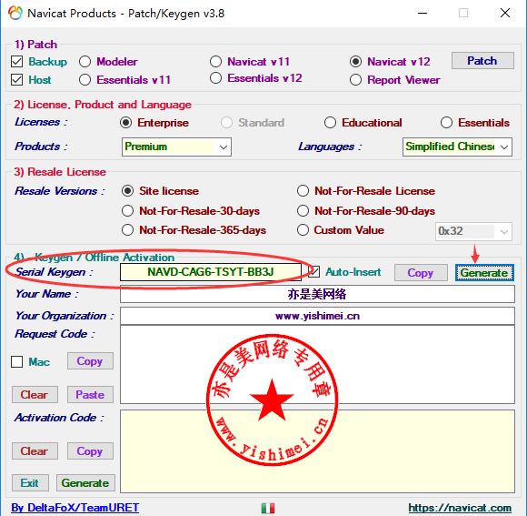Viewport: 527px width, 516px height.
Task: Click the Patch button
Action: click(482, 61)
